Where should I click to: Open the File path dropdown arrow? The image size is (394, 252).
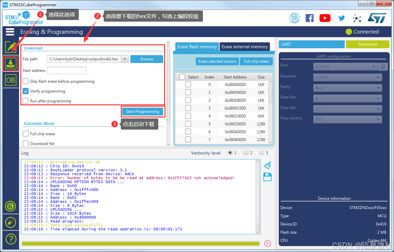125,59
